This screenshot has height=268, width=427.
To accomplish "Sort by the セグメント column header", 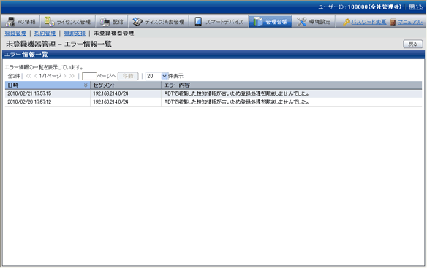I will (126, 85).
